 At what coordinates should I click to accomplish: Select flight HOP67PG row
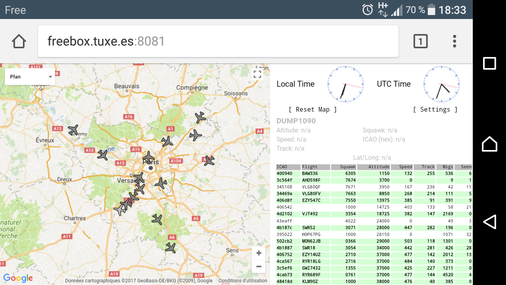point(374,234)
